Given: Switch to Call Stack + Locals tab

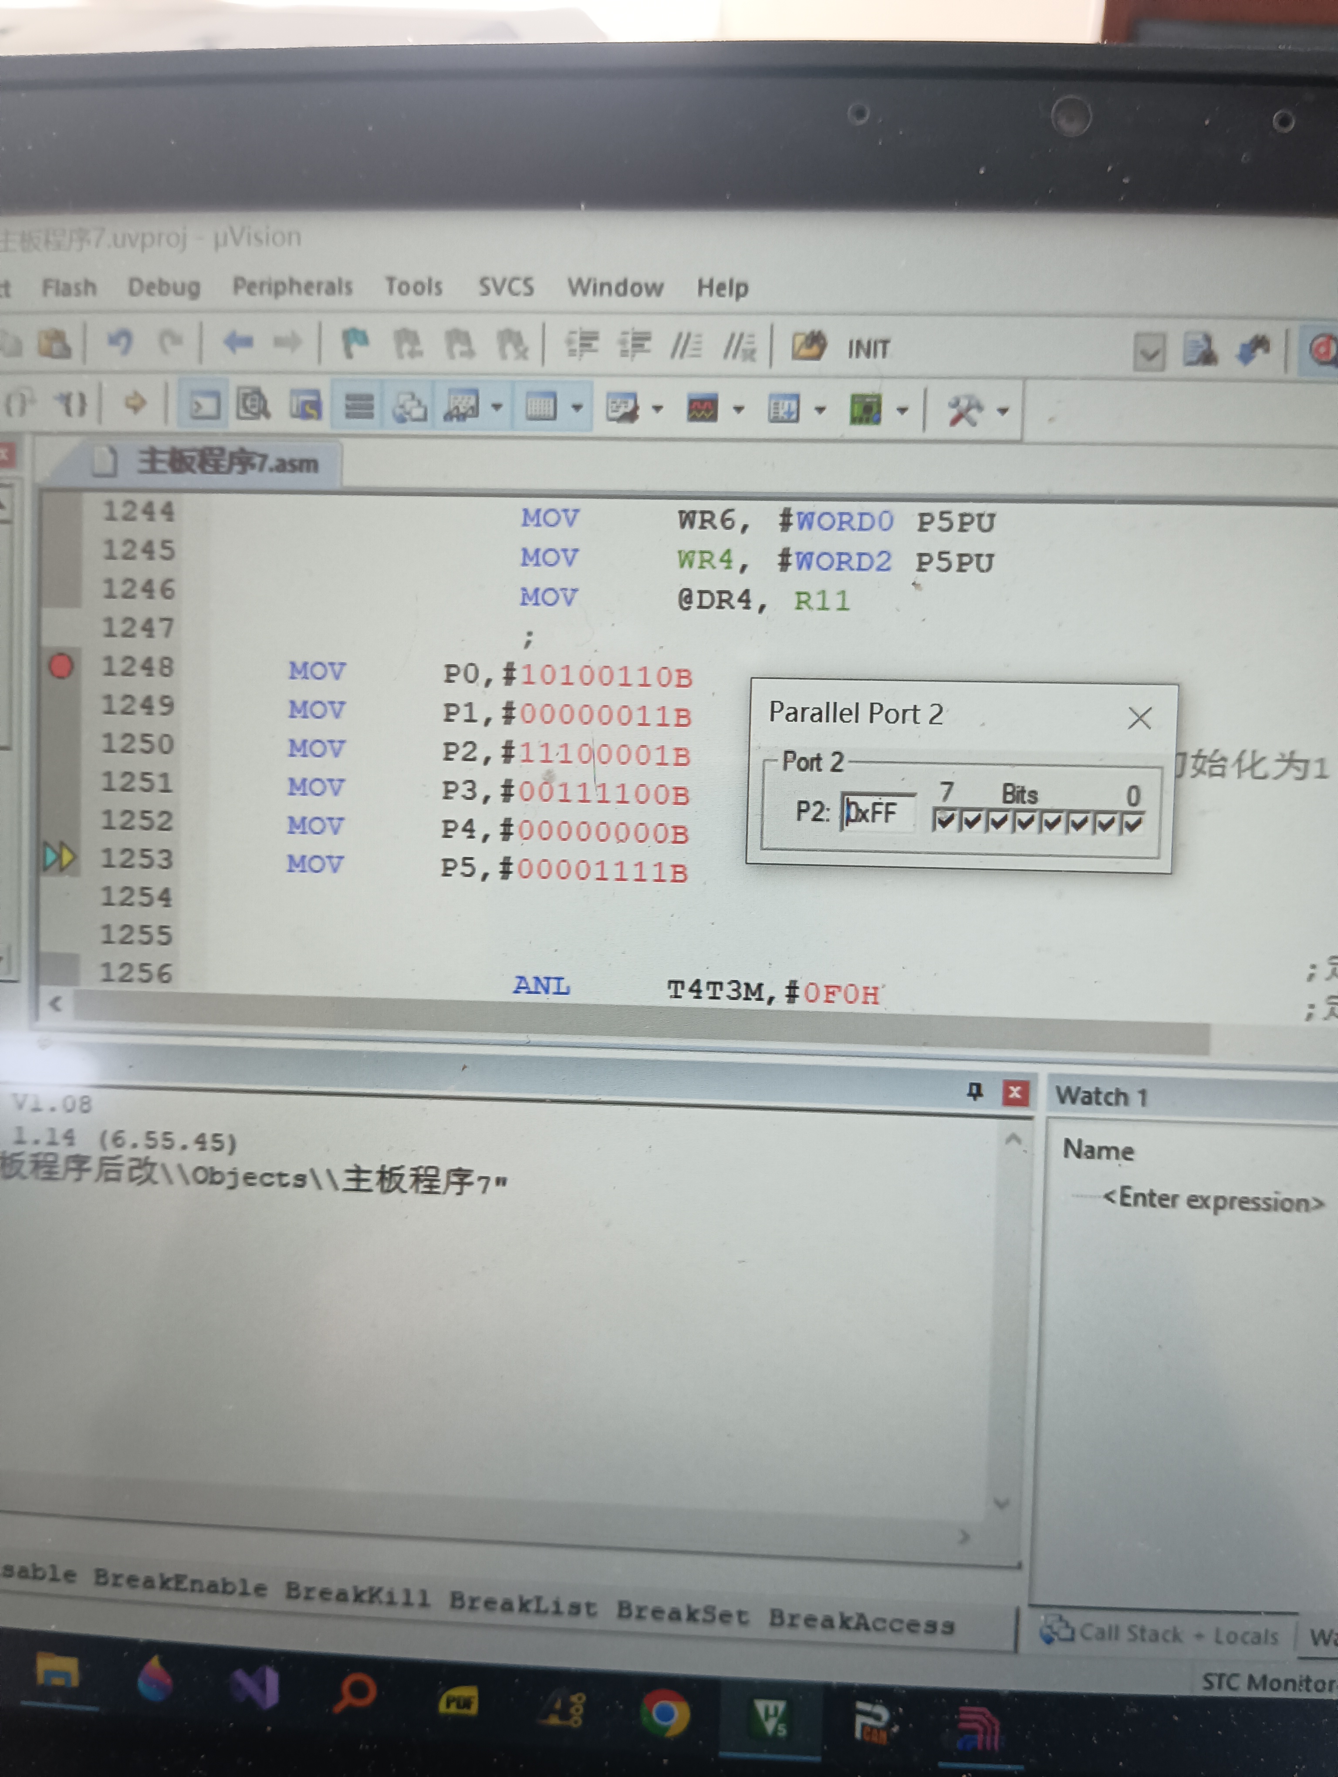Looking at the screenshot, I should click(x=1159, y=1634).
